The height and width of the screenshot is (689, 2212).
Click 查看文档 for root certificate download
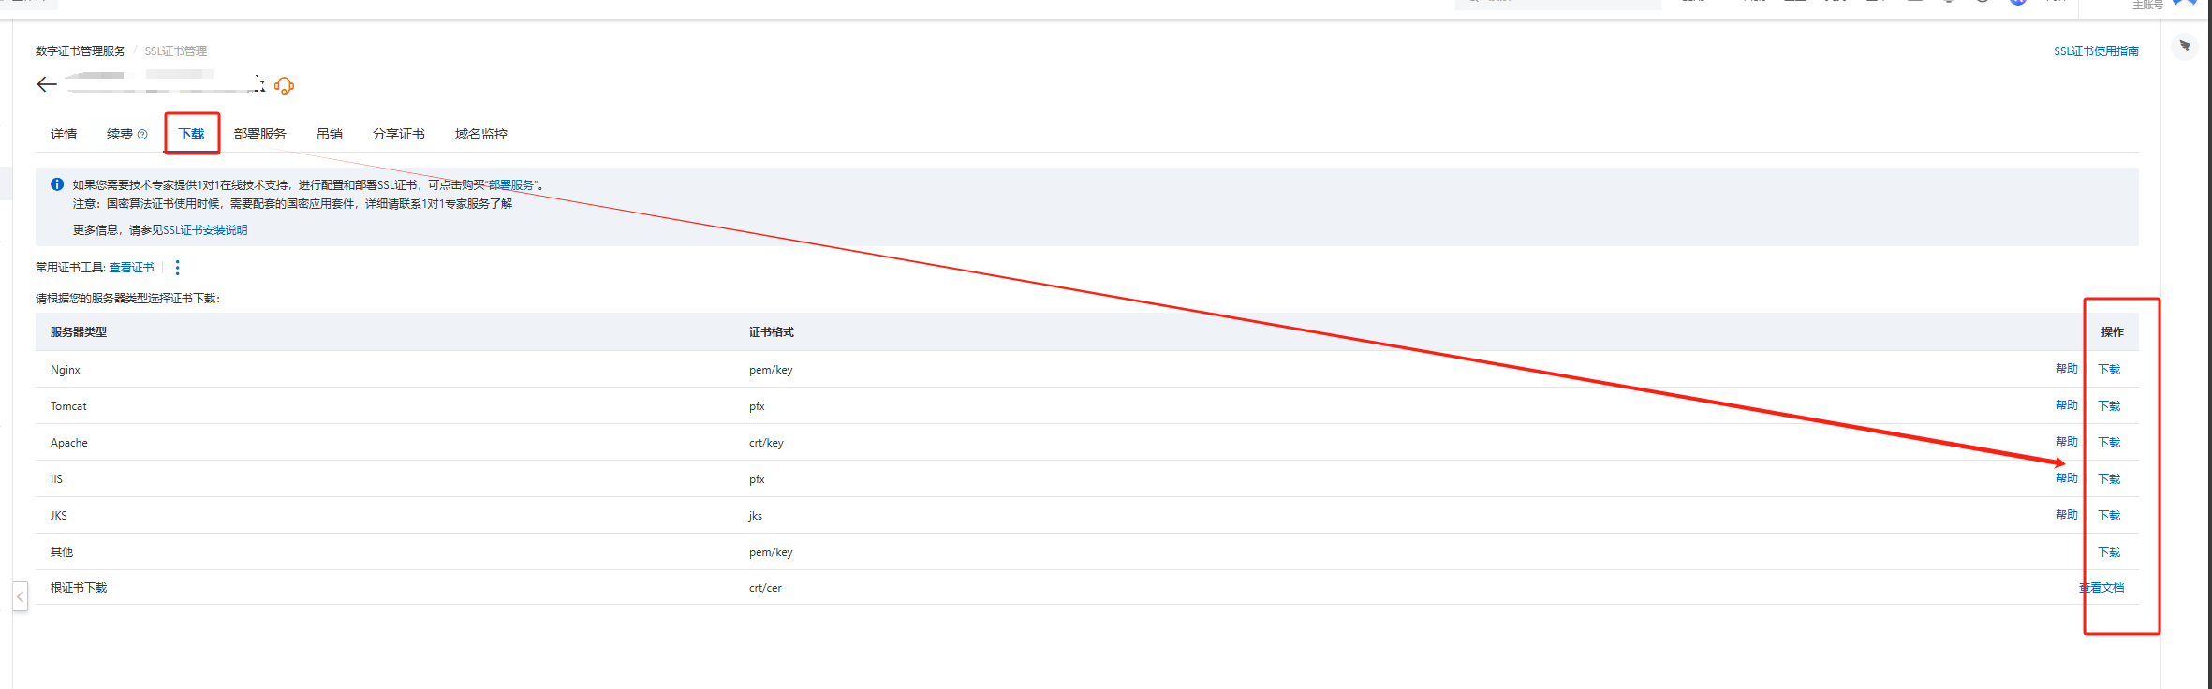2101,588
